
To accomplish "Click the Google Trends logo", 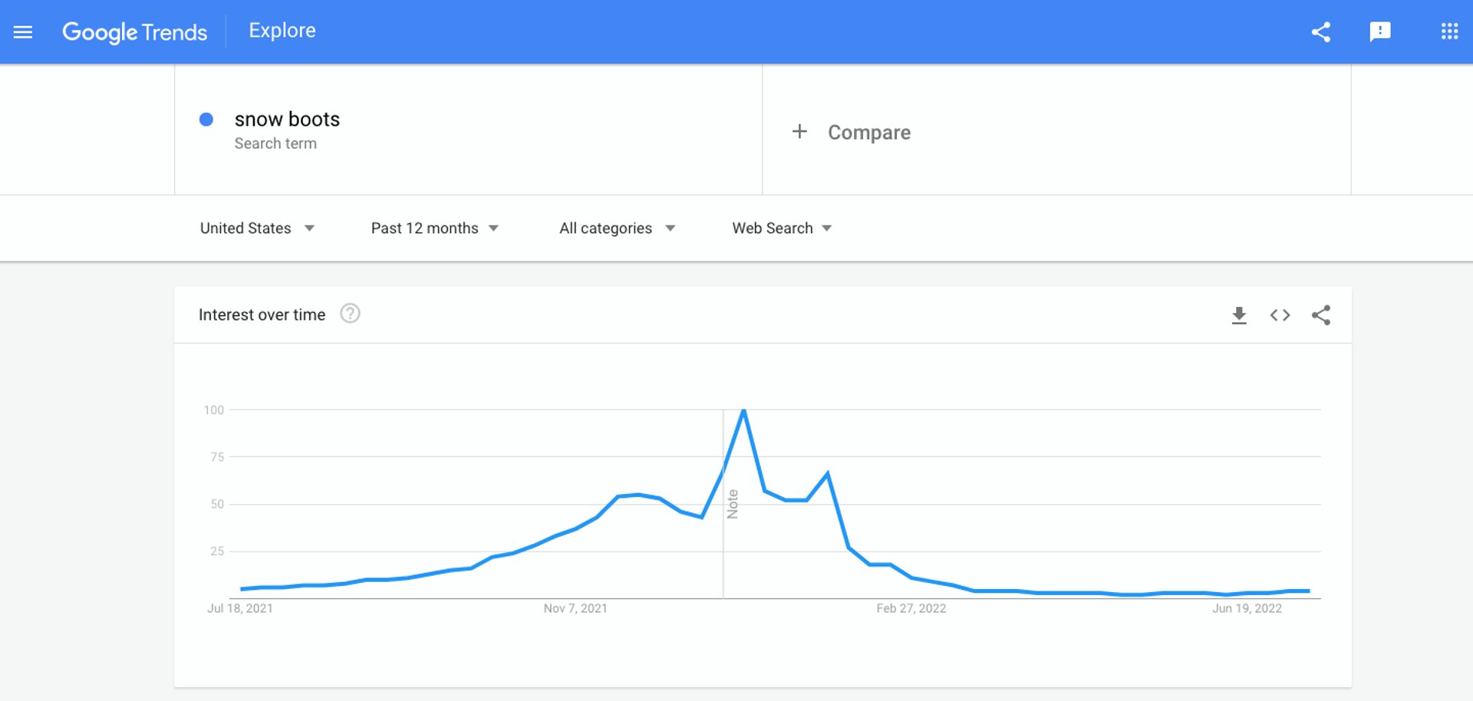I will (x=135, y=31).
